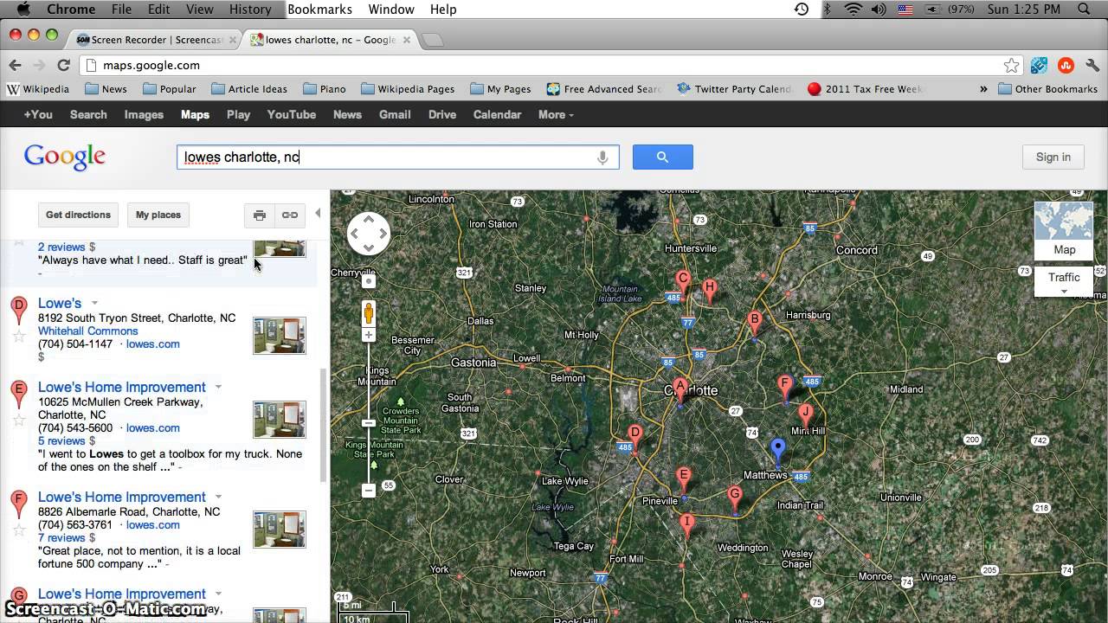Viewport: 1108px width, 623px height.
Task: Click the red marker D on map
Action: (x=635, y=436)
